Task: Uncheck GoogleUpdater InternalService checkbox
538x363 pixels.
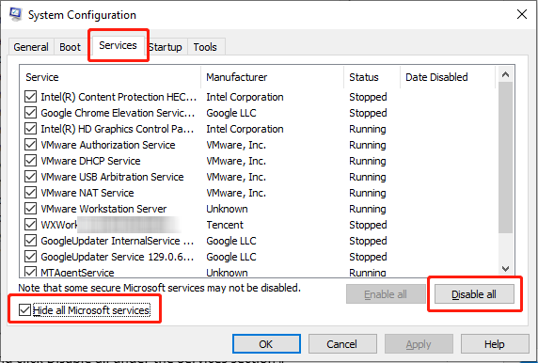Action: [30, 240]
